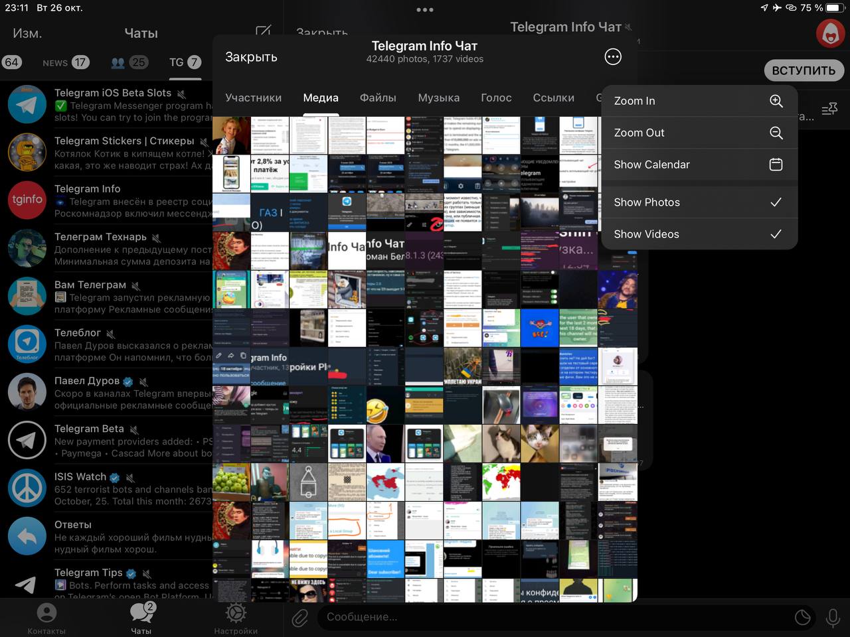Open ISIS Watch channel
The width and height of the screenshot is (850, 637).
[106, 488]
